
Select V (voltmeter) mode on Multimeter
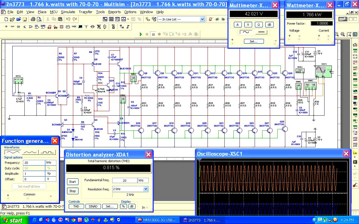pos(248,25)
